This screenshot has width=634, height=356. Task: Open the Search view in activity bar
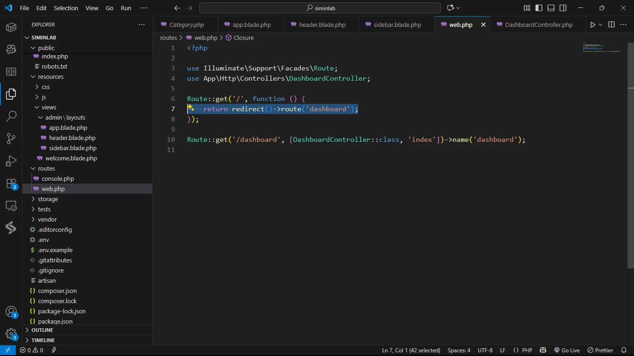pyautogui.click(x=11, y=116)
